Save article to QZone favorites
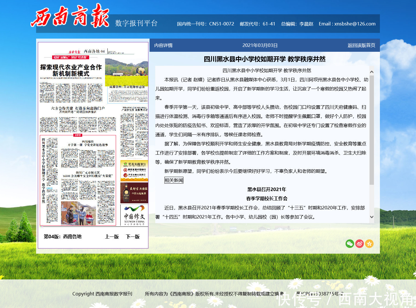 click(369, 244)
